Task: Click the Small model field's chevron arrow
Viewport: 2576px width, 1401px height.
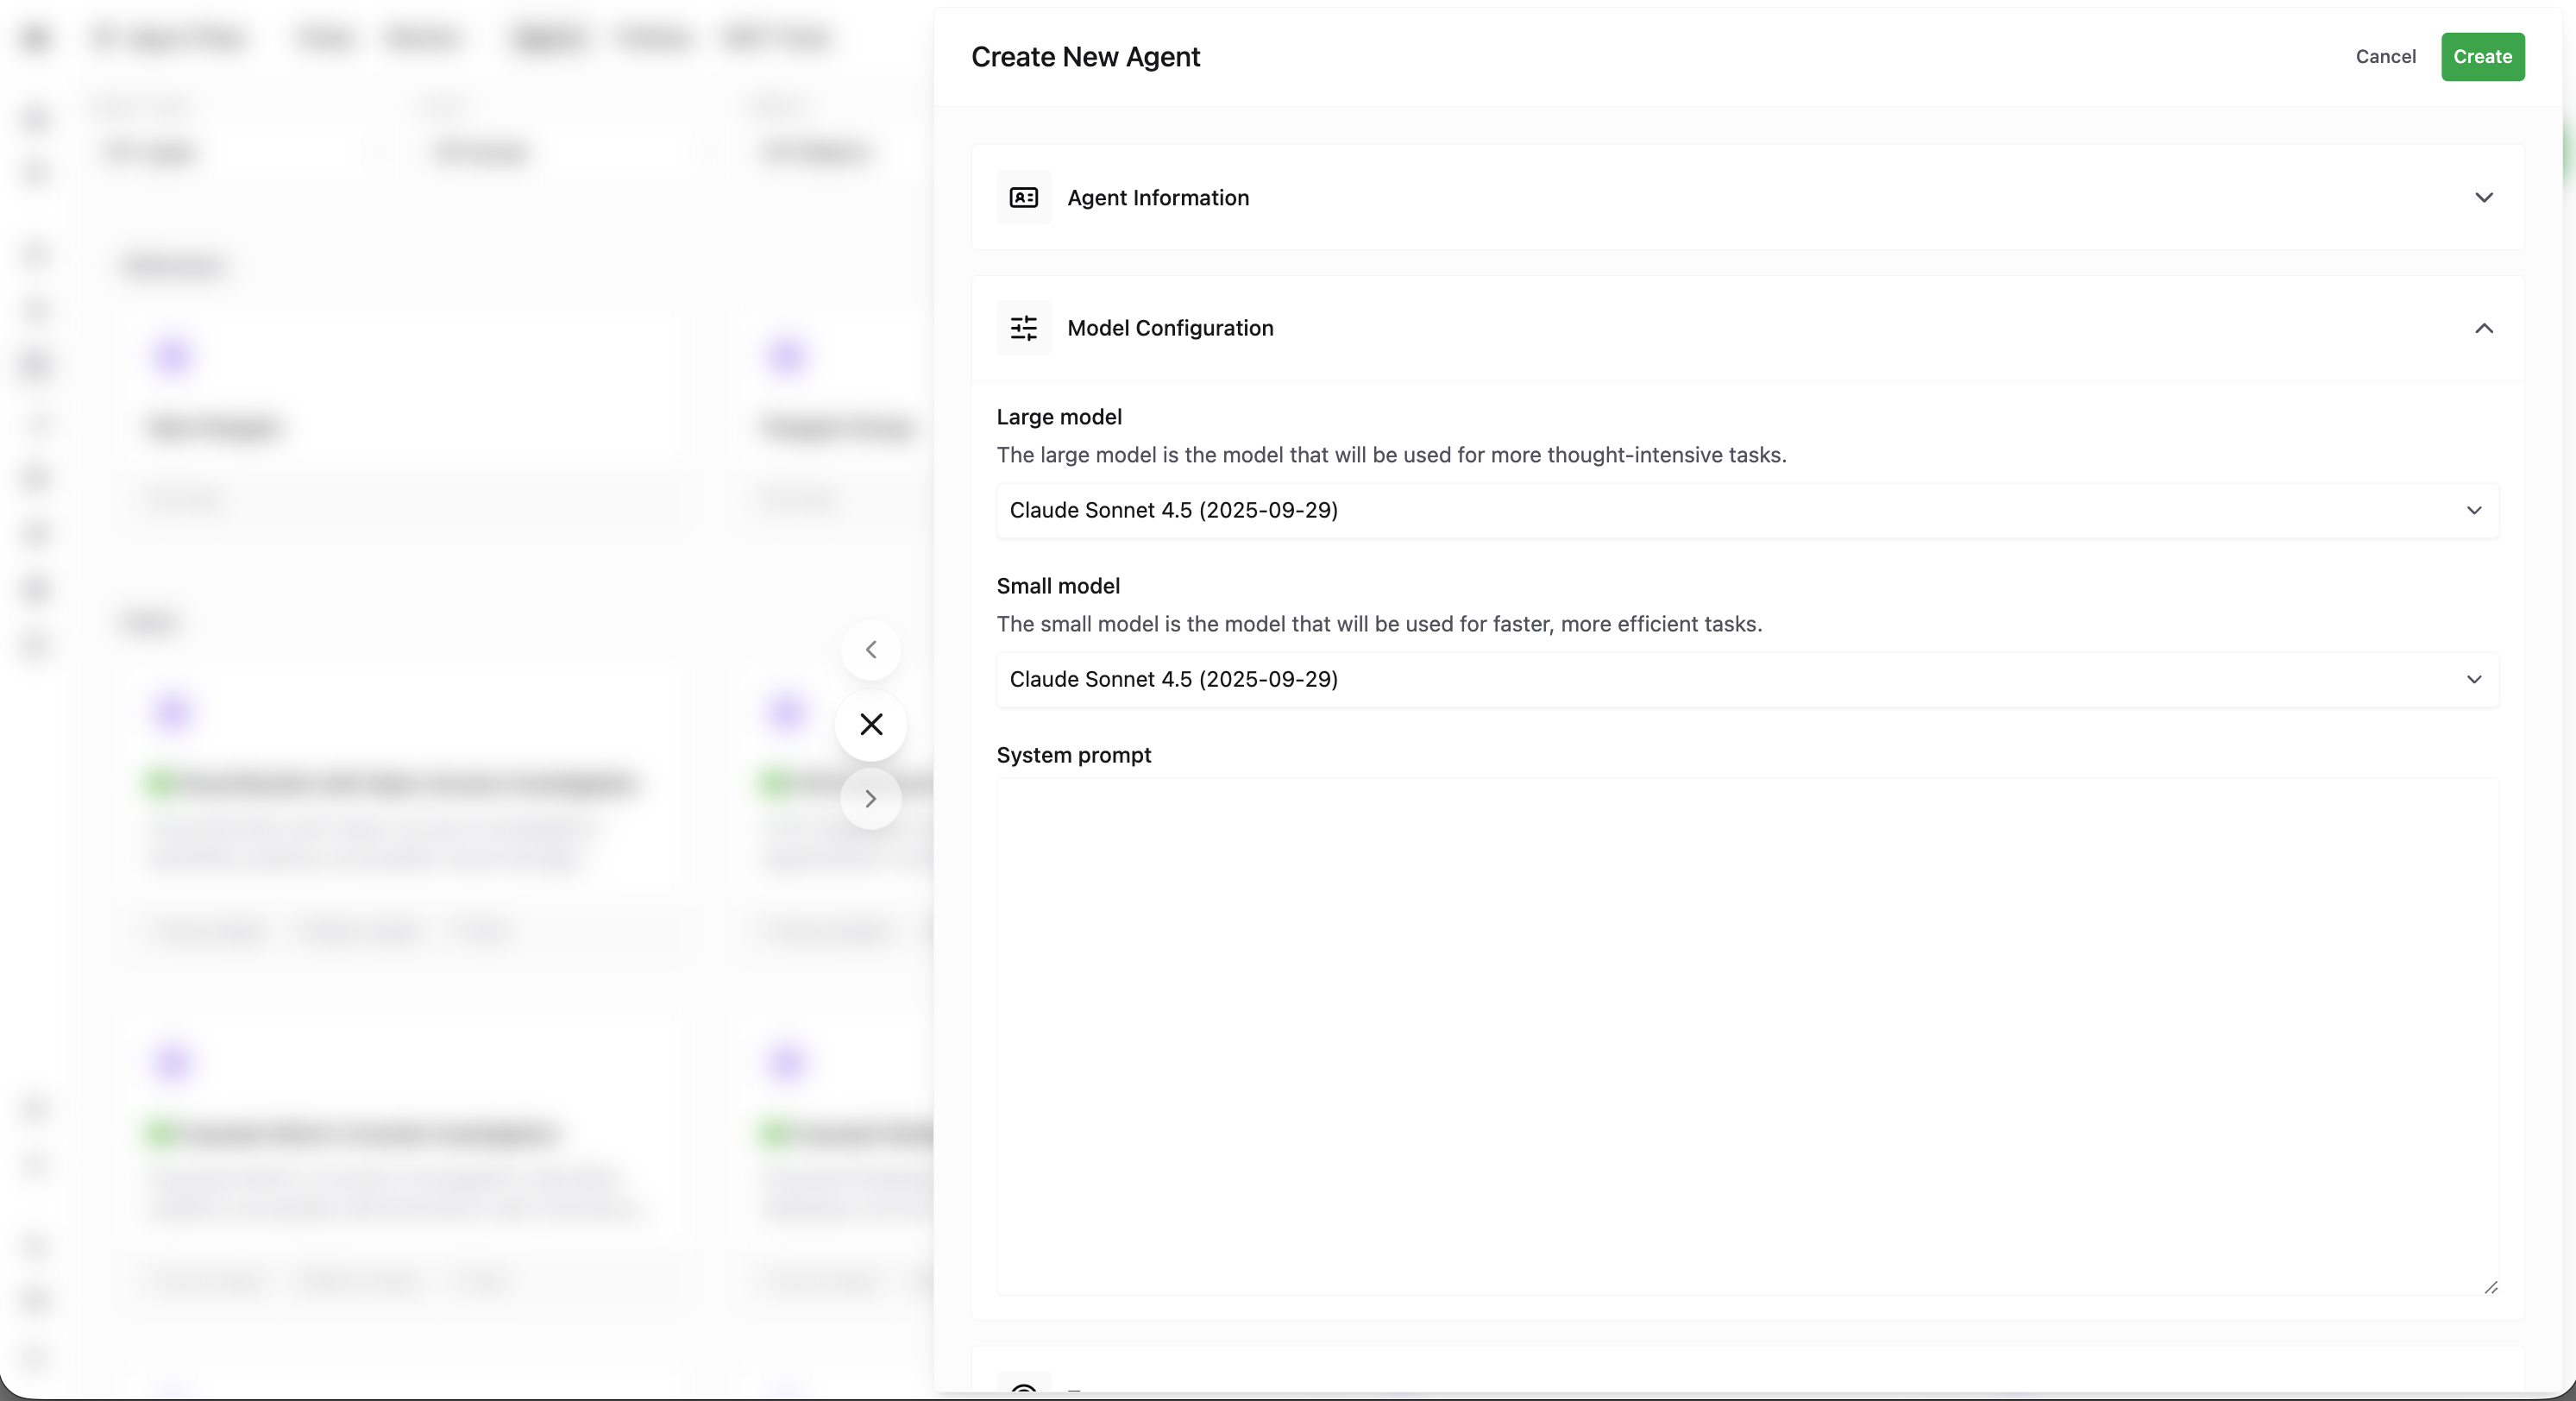Action: pos(2473,680)
